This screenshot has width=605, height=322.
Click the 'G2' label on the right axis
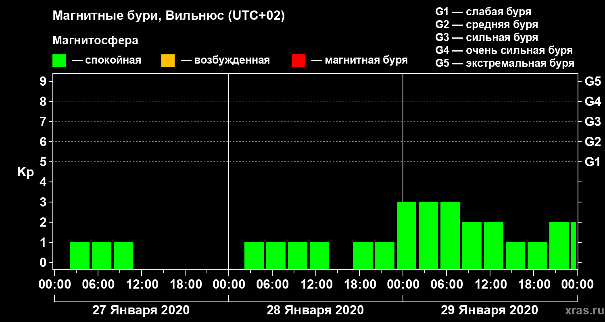(592, 142)
